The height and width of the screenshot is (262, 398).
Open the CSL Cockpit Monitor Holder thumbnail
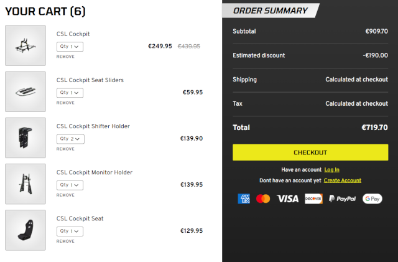point(25,184)
